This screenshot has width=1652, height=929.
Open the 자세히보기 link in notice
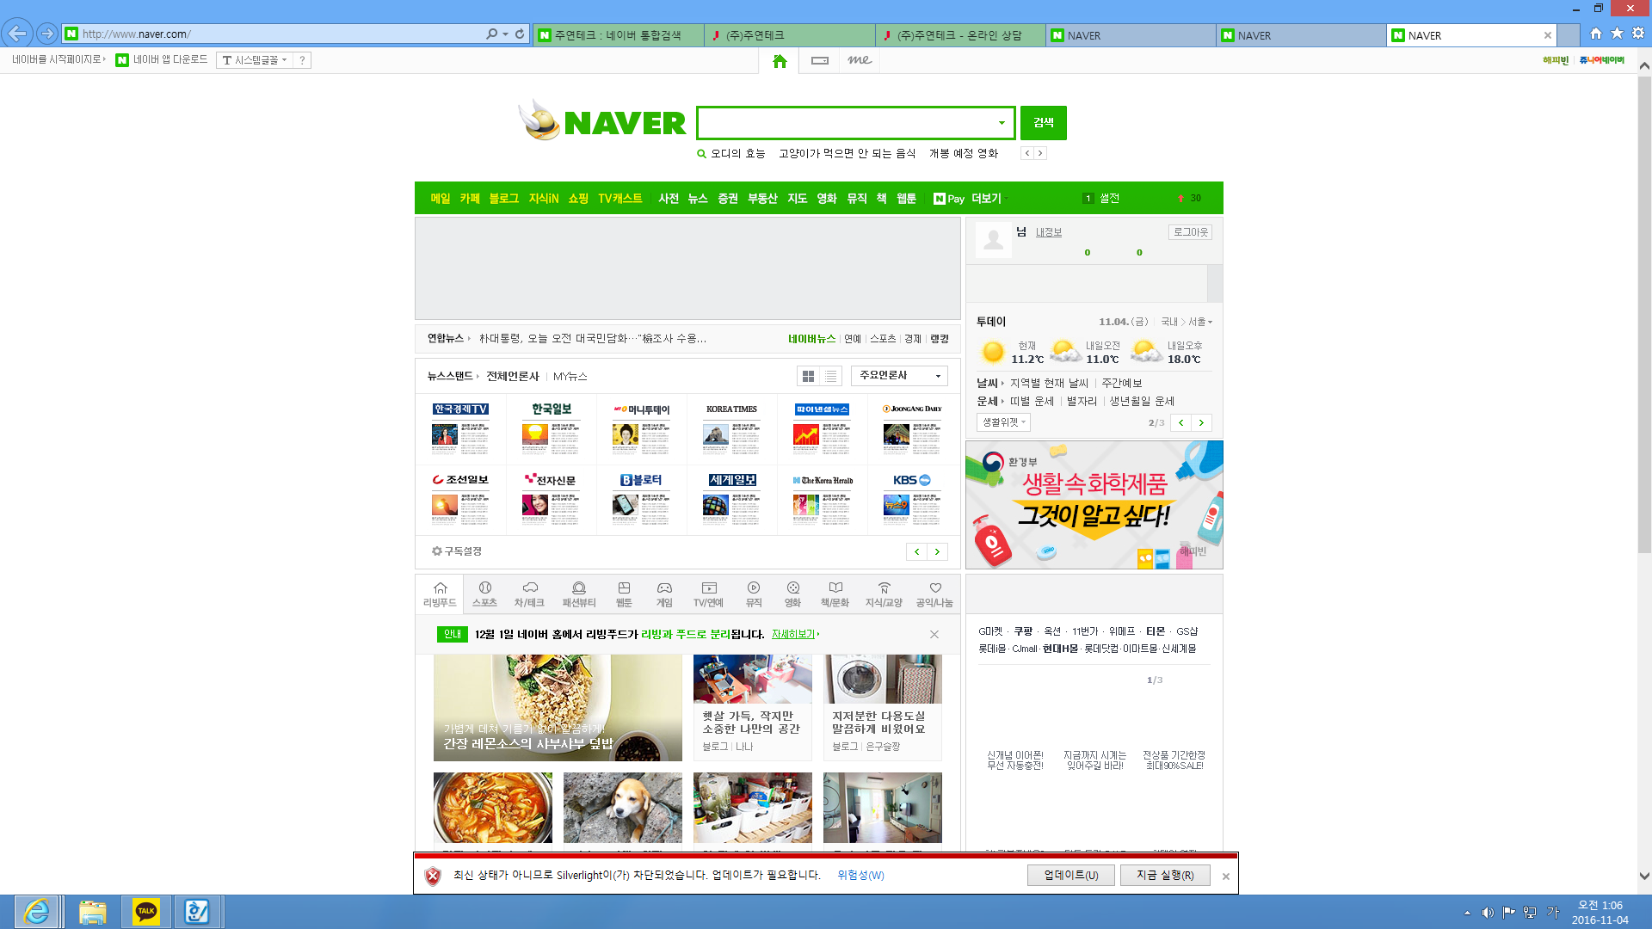click(793, 634)
